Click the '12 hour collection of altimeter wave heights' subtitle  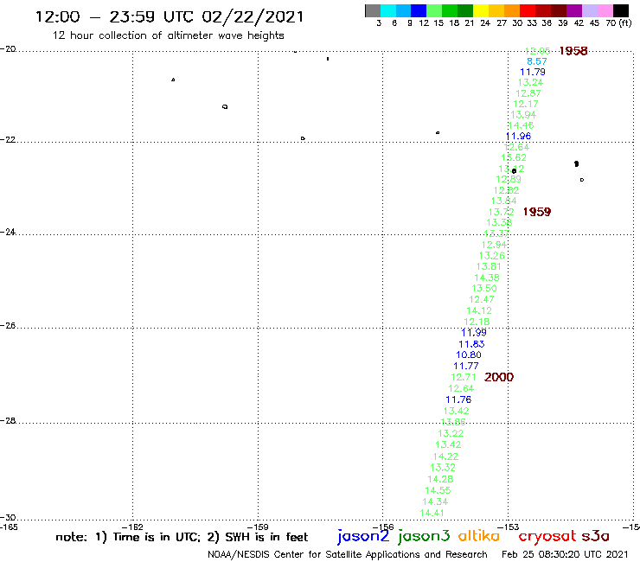pos(168,35)
